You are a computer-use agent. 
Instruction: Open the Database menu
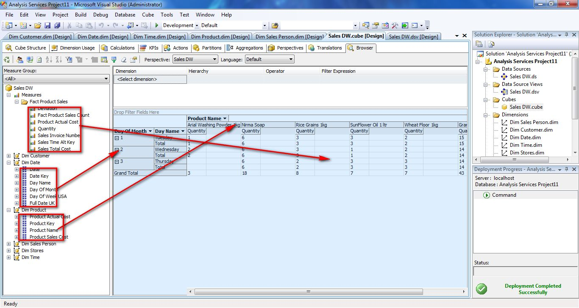point(125,15)
